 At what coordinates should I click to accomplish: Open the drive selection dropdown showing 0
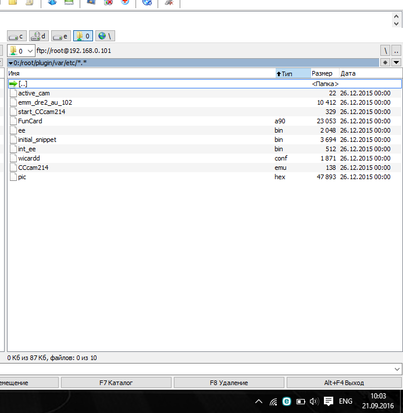pos(21,51)
